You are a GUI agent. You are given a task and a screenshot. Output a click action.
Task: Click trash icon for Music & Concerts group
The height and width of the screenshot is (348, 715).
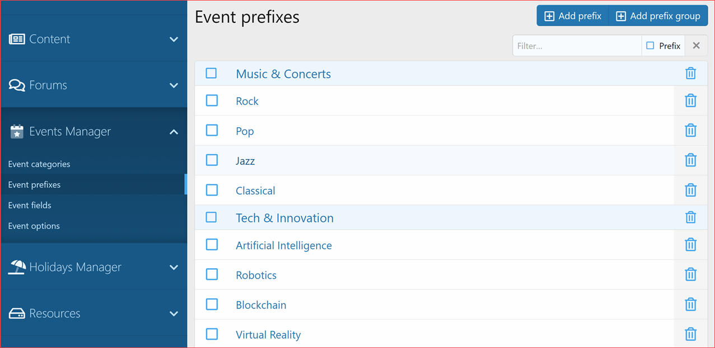pos(690,73)
